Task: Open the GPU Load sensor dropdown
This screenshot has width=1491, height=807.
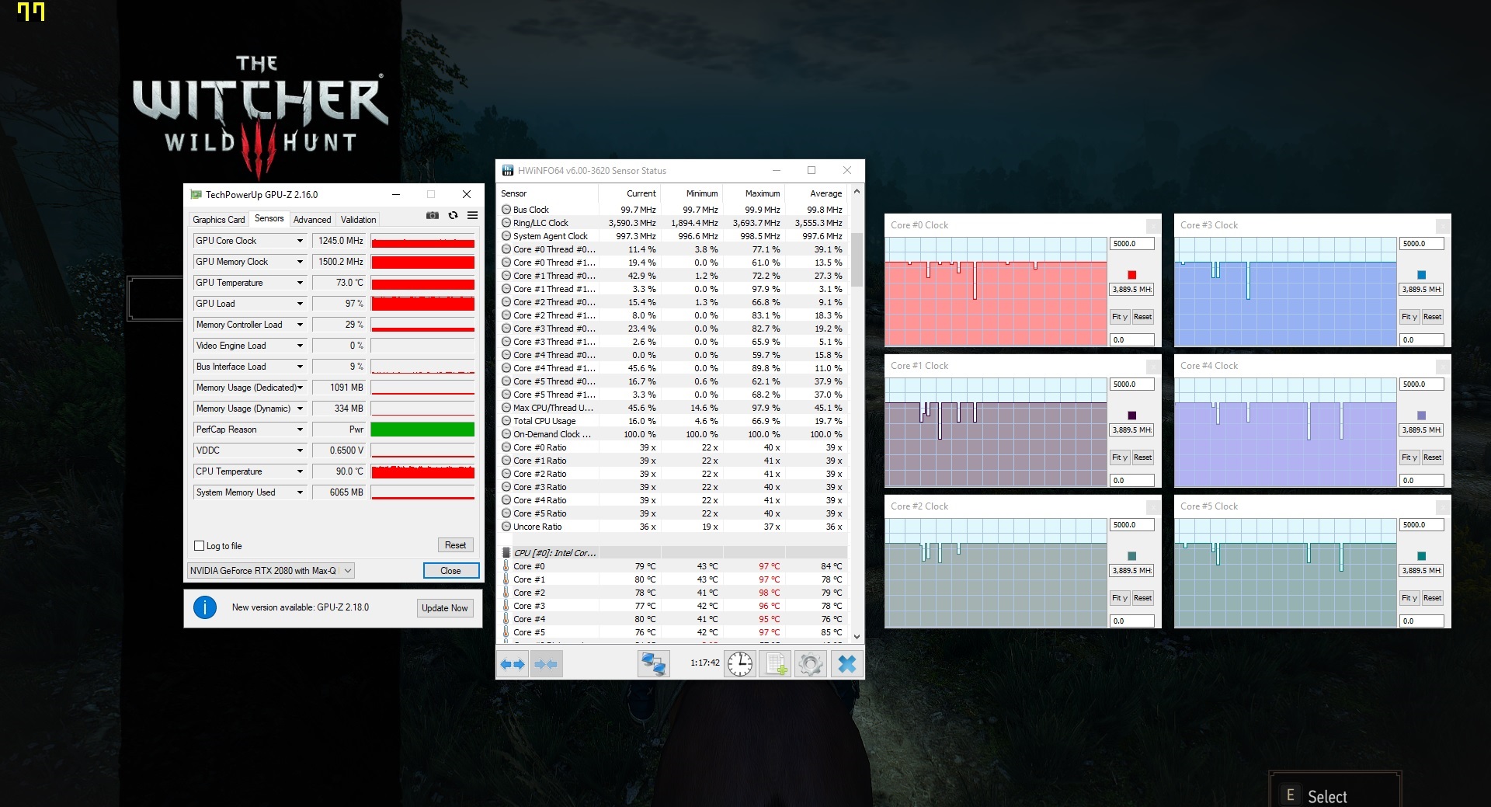Action: [300, 304]
